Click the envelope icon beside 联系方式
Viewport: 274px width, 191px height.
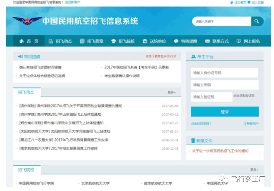[x=207, y=41]
